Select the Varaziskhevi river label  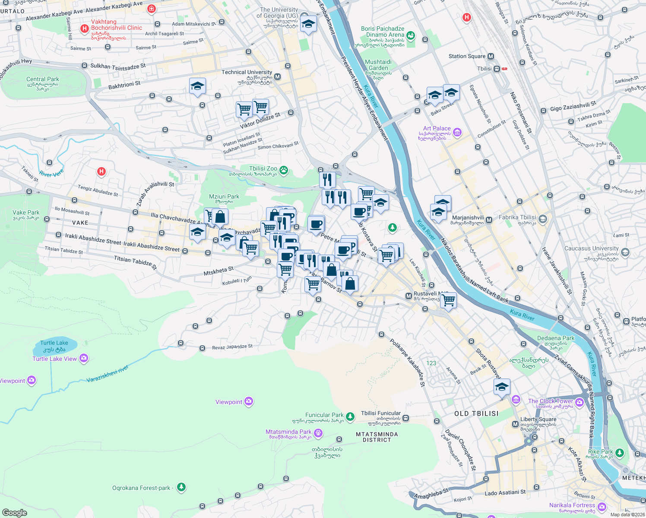[107, 374]
